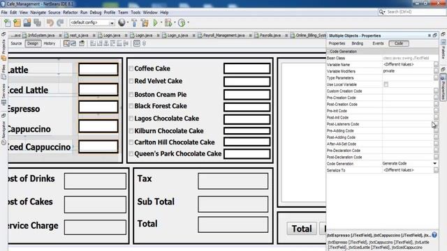Click the Undo arrow icon
This screenshot has width=447, height=251.
pos(50,23)
